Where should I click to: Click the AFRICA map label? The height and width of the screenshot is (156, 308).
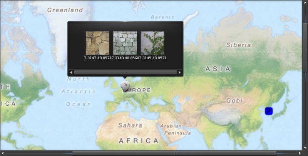coord(139,141)
